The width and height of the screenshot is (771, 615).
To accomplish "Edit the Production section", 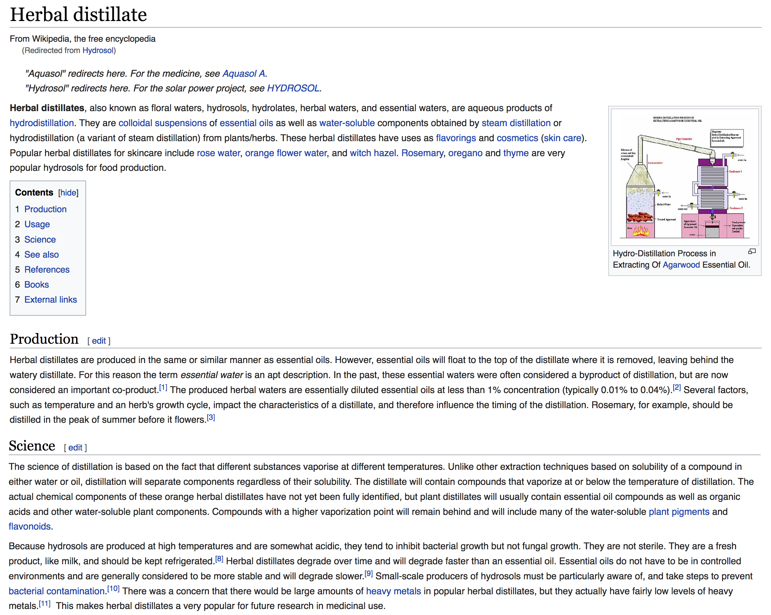I will [99, 341].
